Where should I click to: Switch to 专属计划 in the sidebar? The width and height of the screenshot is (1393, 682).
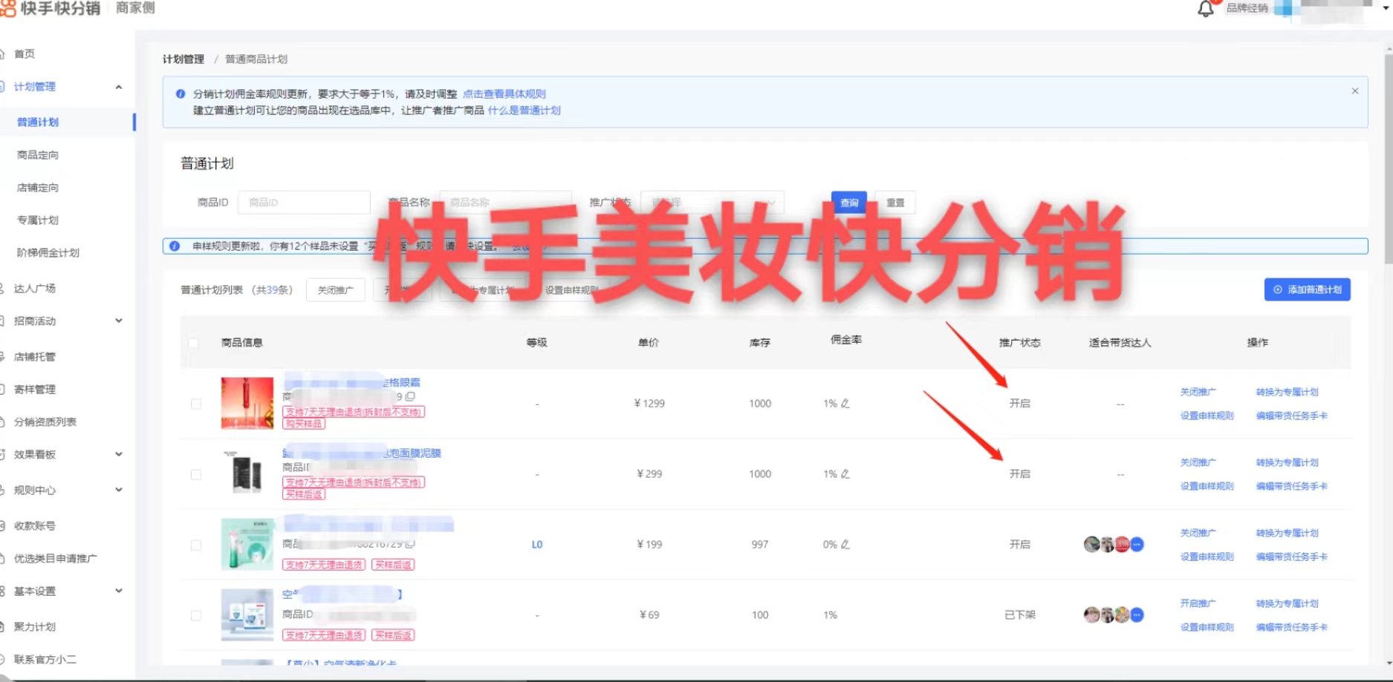(x=38, y=220)
